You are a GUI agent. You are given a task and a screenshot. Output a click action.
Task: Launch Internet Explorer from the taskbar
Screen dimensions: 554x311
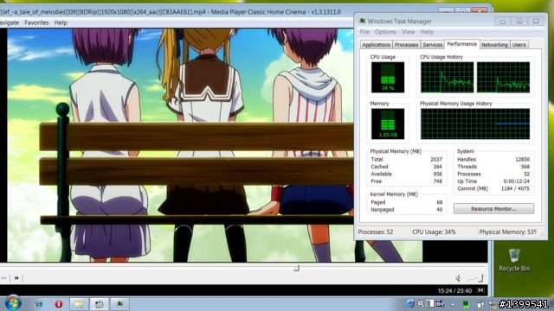point(38,304)
